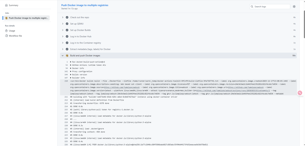
Task: Expand the Log in to Docker Hub step
Action: click(x=63, y=36)
